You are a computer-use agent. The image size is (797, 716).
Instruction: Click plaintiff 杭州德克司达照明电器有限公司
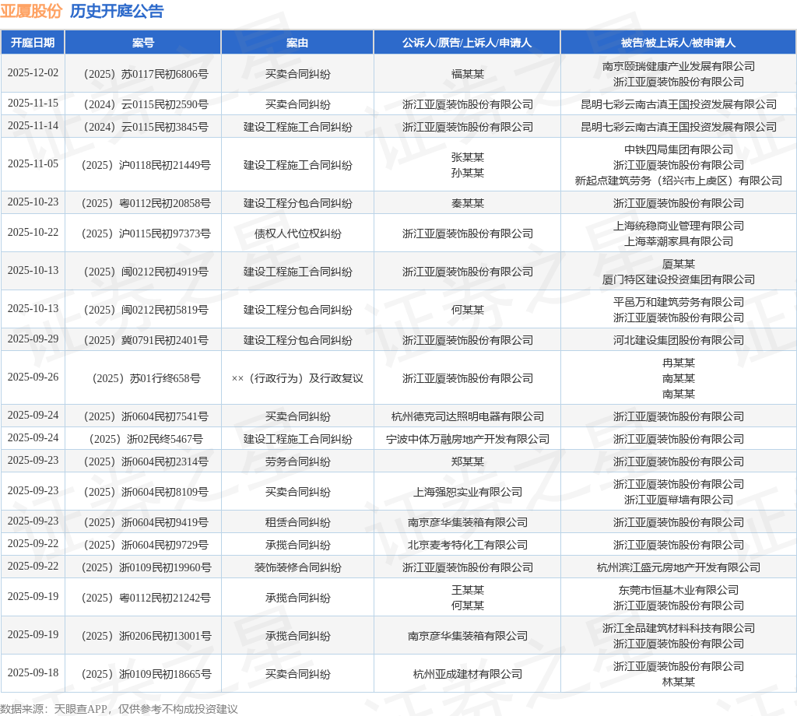click(468, 416)
